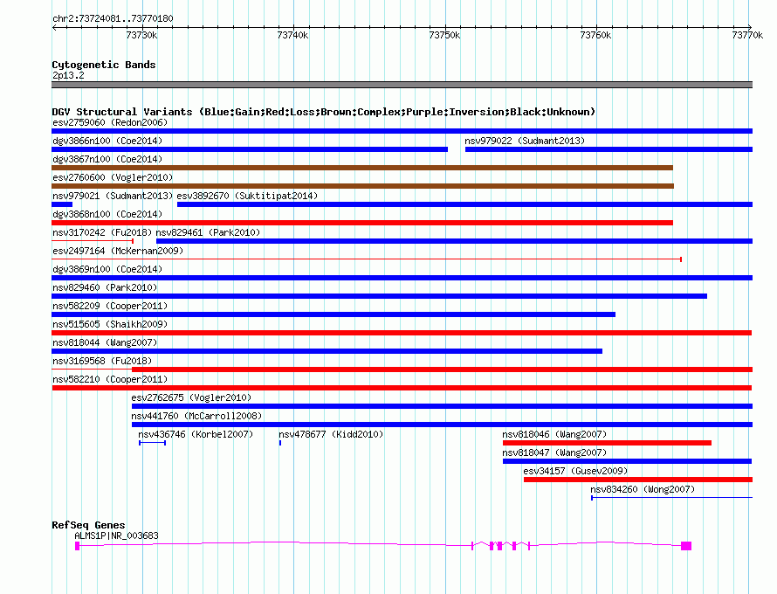777x594 pixels.
Task: Open the nsv829460 (Park2010) variant label
Action: click(x=105, y=287)
